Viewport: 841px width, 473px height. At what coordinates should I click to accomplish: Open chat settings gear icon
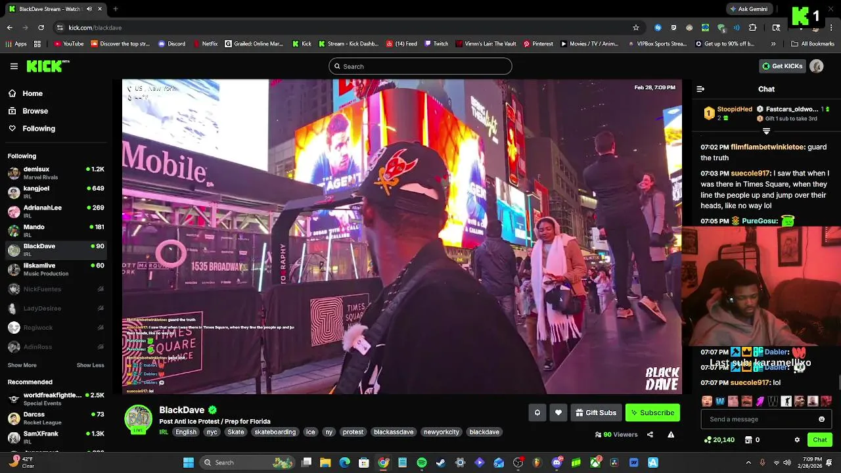797,439
